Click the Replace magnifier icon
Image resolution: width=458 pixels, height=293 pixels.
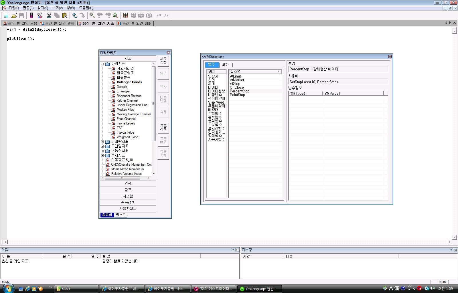[x=115, y=15]
